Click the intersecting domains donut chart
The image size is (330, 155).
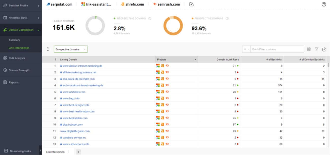click(95, 26)
